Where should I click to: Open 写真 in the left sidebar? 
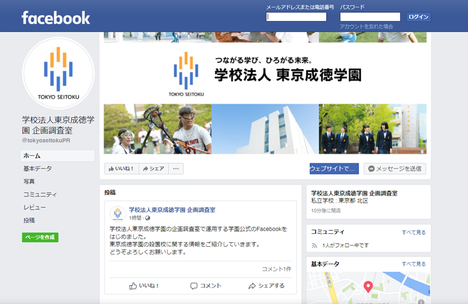pos(29,181)
